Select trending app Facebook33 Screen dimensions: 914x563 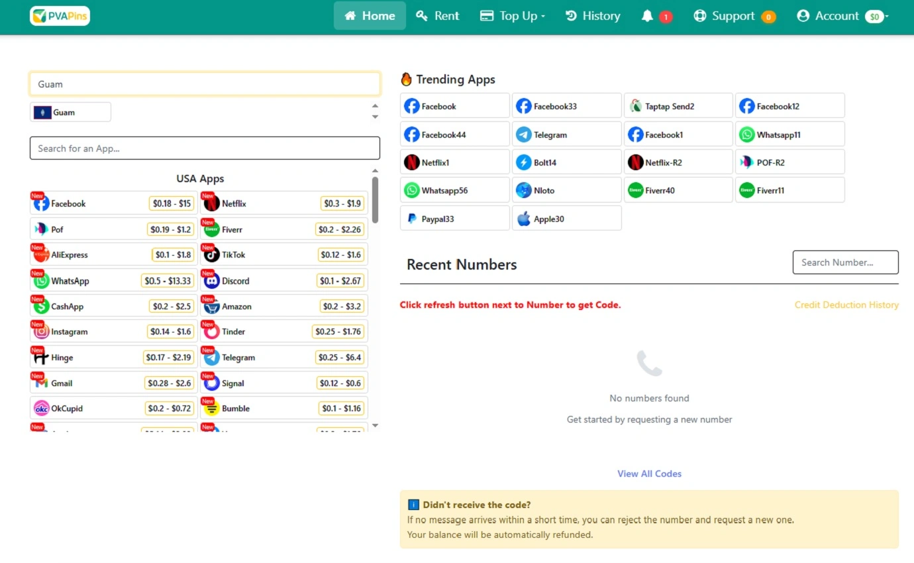(567, 106)
